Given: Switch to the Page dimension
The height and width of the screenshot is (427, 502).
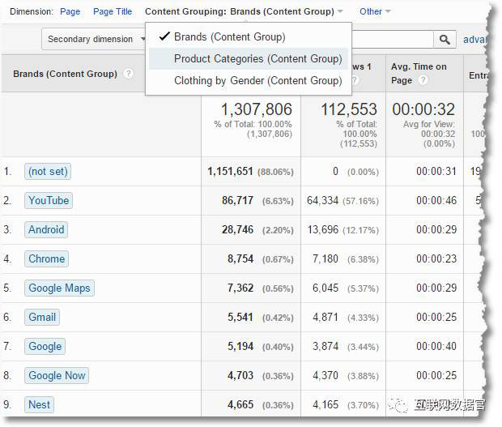Looking at the screenshot, I should click(x=70, y=11).
